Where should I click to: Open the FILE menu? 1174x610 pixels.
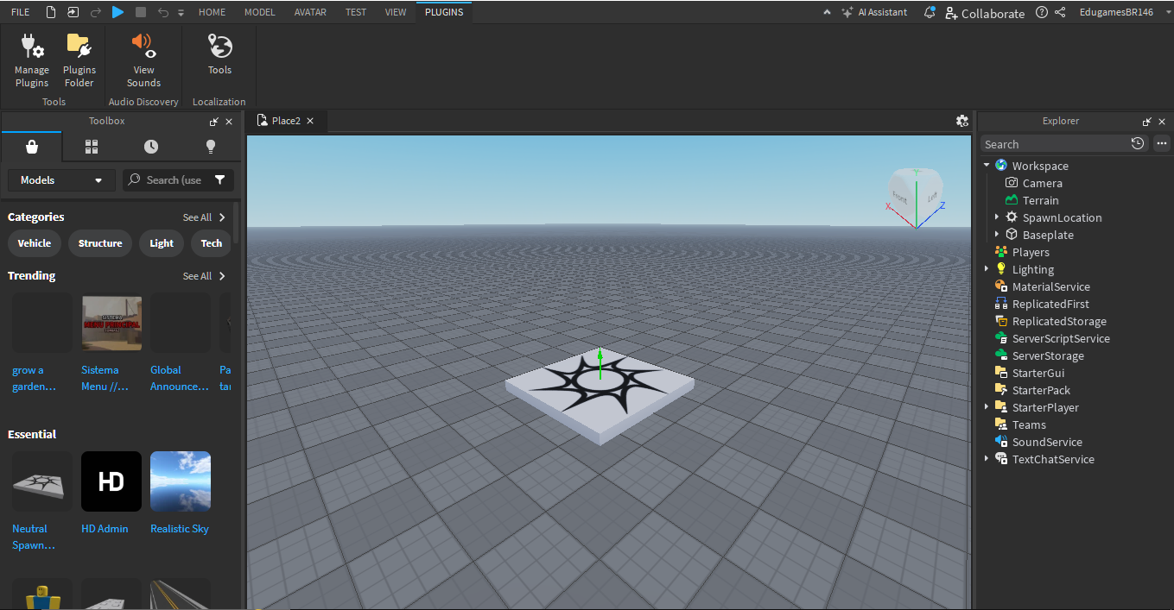point(20,12)
